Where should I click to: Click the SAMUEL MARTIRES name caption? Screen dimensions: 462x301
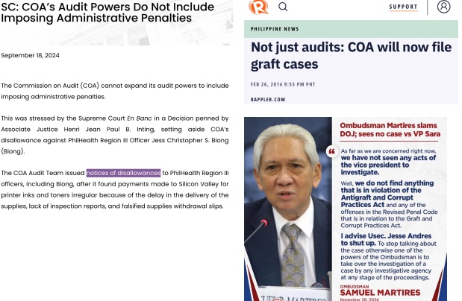(x=380, y=293)
